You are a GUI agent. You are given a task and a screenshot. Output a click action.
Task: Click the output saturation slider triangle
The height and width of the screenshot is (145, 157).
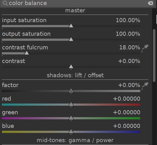click(71, 39)
